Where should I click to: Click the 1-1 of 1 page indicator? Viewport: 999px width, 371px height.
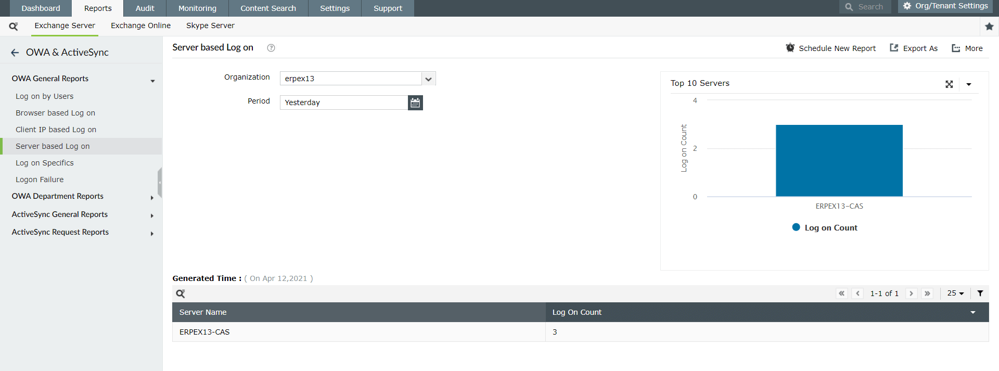[x=885, y=293]
